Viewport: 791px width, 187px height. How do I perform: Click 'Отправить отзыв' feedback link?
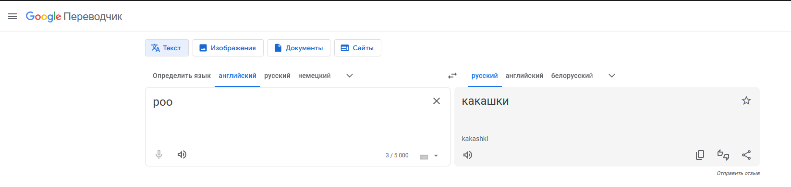tap(738, 173)
